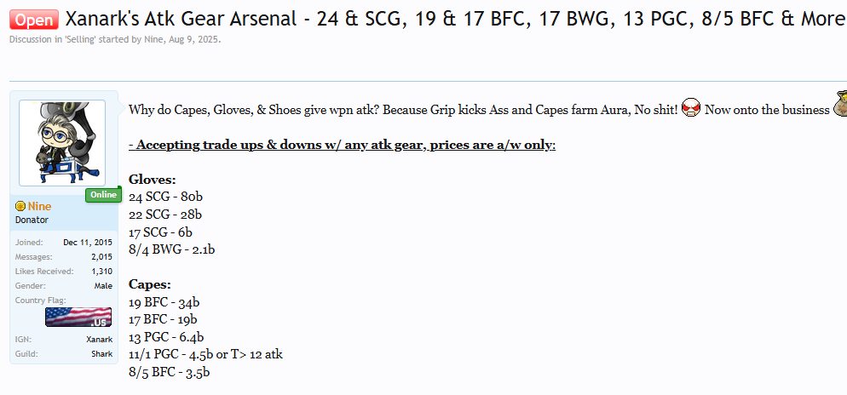Click the thread title heading
The width and height of the screenshot is (847, 395).
point(453,19)
